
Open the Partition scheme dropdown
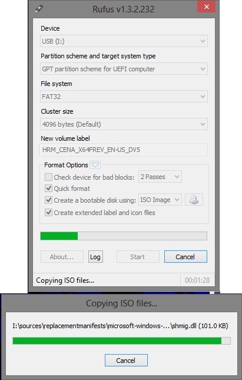[x=124, y=69]
